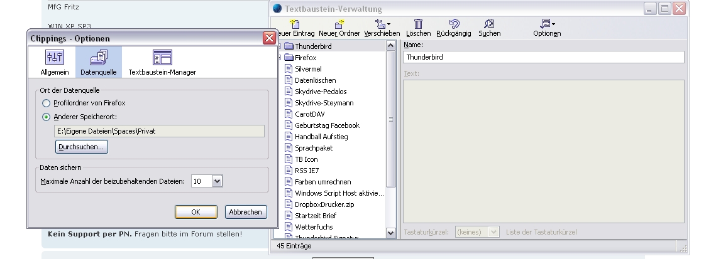The image size is (716, 259).
Task: Click the tree list scroll-down arrow
Action: tap(390, 233)
